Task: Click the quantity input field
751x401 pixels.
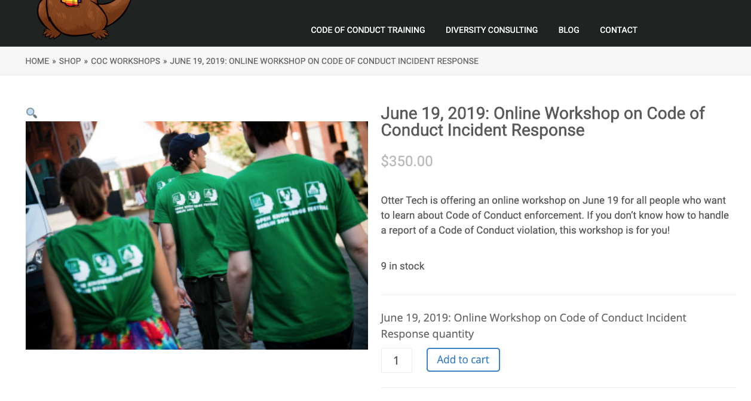Action: click(397, 360)
